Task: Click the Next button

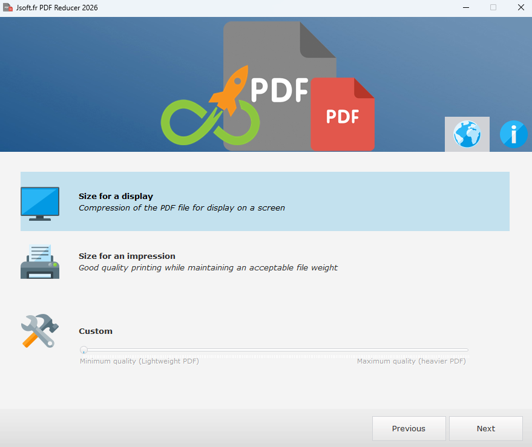Action: (485, 428)
